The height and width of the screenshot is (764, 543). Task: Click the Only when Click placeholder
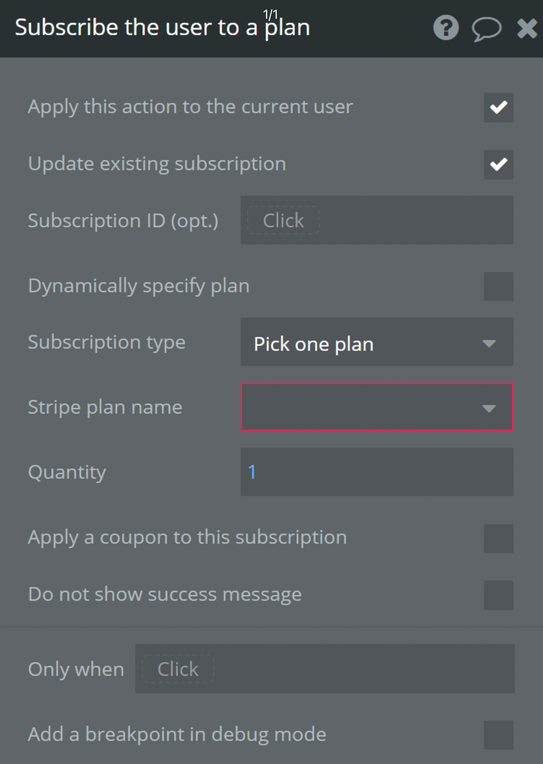click(x=177, y=669)
